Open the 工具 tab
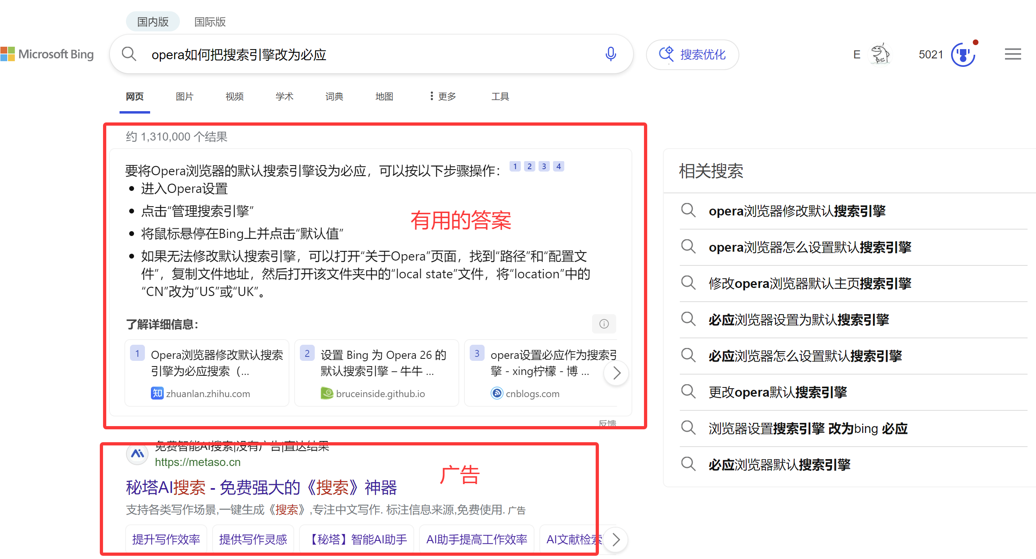 [x=500, y=96]
